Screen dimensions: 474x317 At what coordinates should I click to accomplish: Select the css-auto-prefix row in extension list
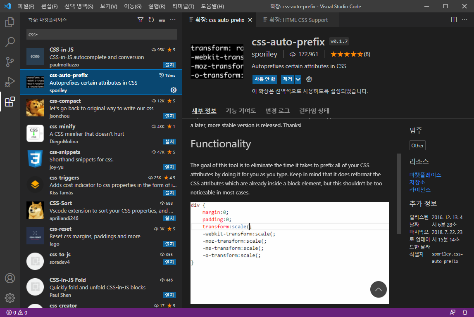click(x=101, y=82)
